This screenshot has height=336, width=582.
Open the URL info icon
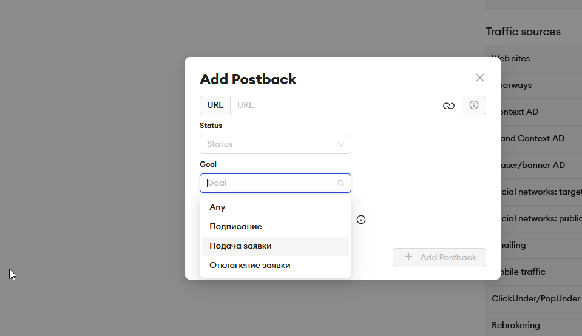(x=473, y=106)
